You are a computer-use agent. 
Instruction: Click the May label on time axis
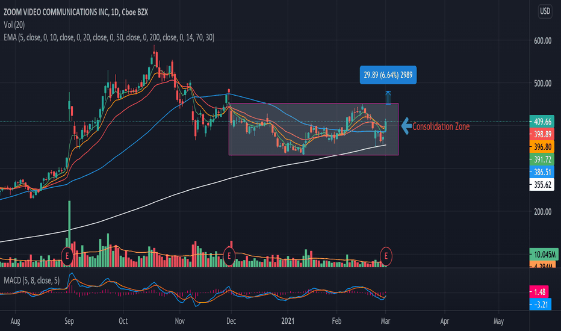coord(498,321)
